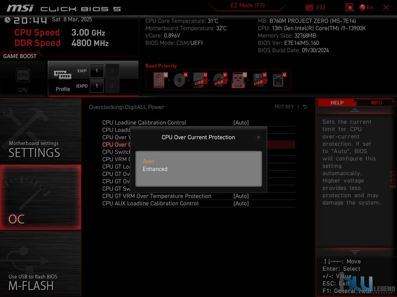Select the plain CD/DVD disc boot device
The width and height of the screenshot is (397, 297).
[180, 80]
